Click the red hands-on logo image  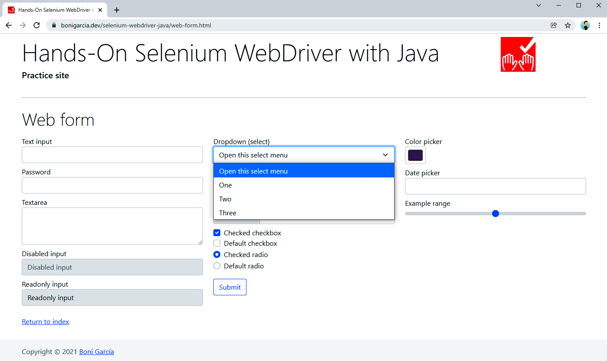518,54
